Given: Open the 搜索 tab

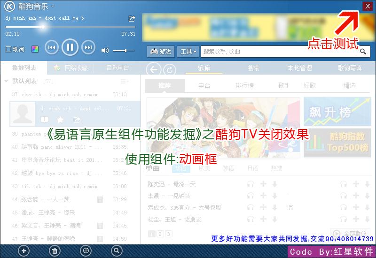Looking at the screenshot, I should (253, 68).
